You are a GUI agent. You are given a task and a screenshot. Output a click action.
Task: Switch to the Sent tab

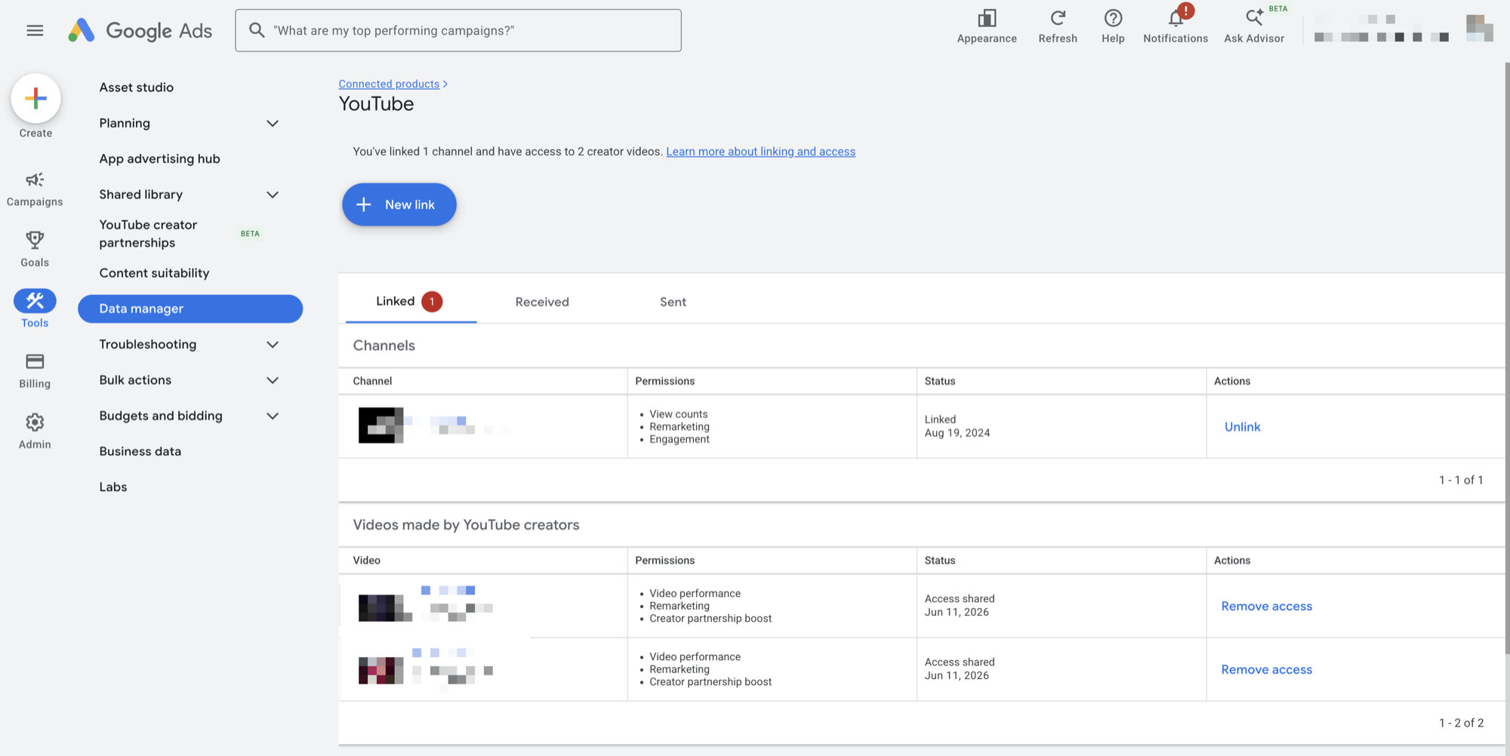pyautogui.click(x=673, y=302)
